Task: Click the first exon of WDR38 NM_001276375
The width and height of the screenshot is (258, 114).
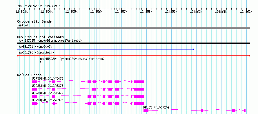Action: click(34, 104)
